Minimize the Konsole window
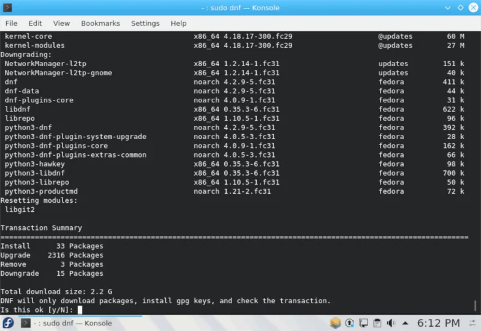Screen dimensions: 481x331 (447, 8)
